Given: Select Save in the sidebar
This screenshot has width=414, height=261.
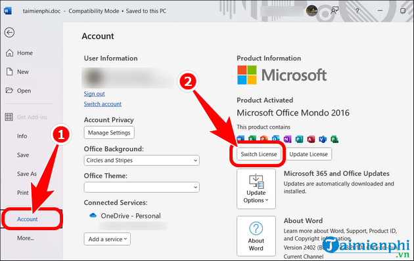Looking at the screenshot, I should [23, 155].
